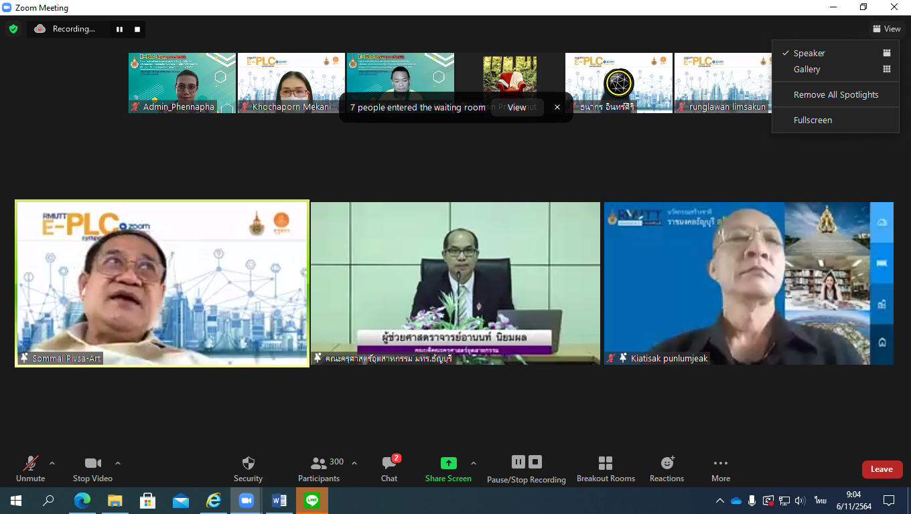Select Khochaporn Mekani video thumbnail
The height and width of the screenshot is (514, 911).
pos(291,83)
